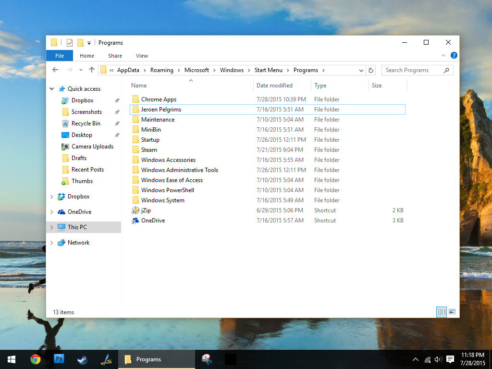Open Camera Uploads in Quick access

pyautogui.click(x=92, y=147)
